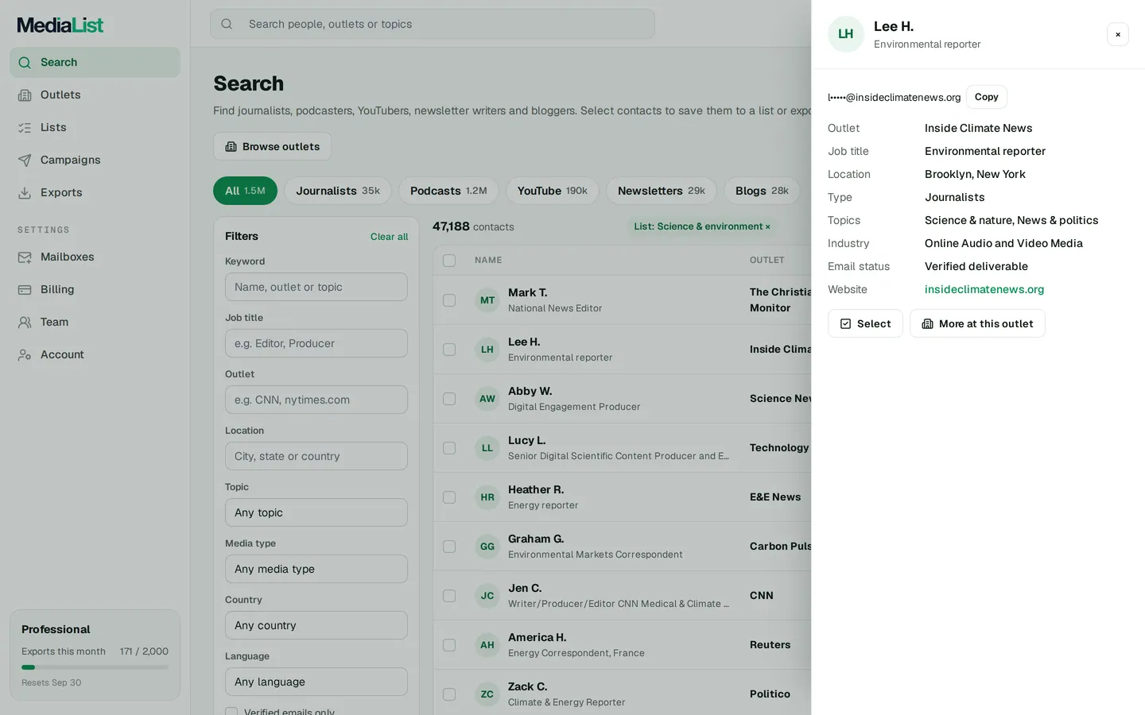Viewport: 1145px width, 715px height.
Task: Open the insideclimatenews.org website link
Action: [x=984, y=289]
